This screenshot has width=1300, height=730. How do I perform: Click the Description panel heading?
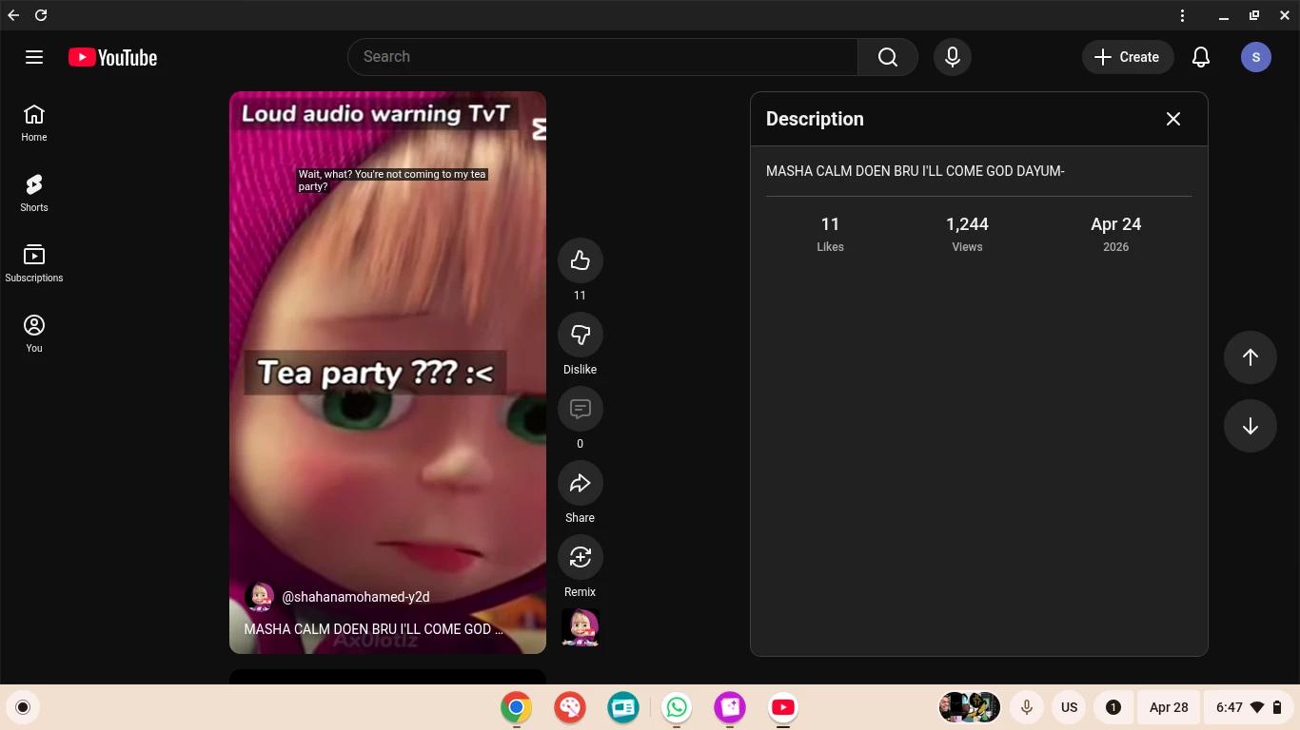tap(815, 119)
